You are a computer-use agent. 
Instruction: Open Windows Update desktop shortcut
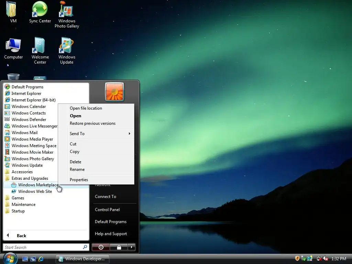point(67,51)
